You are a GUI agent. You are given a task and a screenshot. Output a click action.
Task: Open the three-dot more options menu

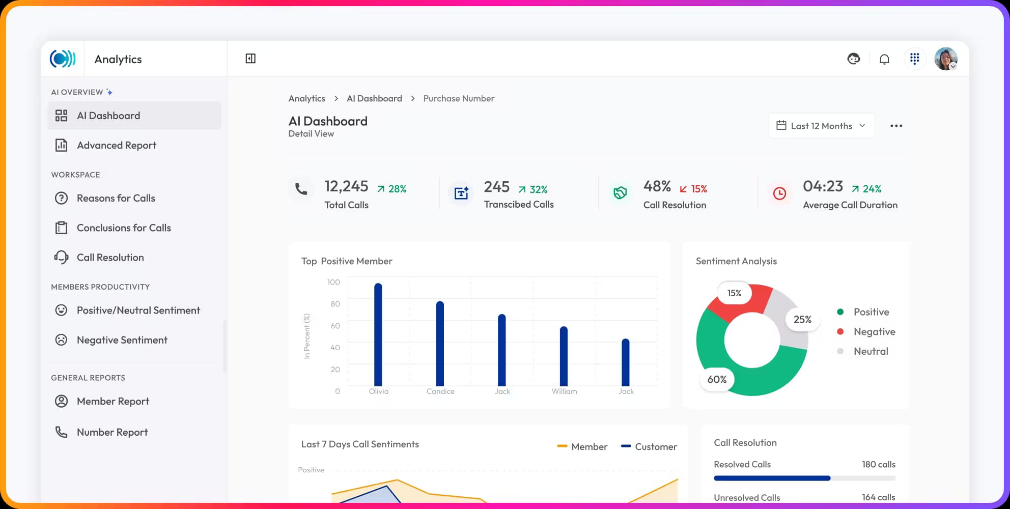tap(896, 126)
